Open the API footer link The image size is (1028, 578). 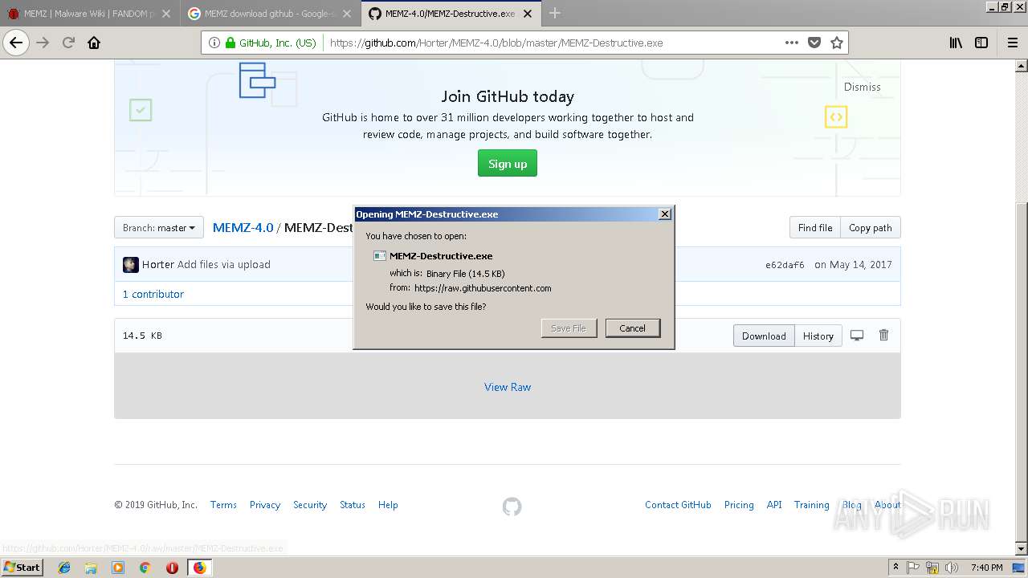774,505
